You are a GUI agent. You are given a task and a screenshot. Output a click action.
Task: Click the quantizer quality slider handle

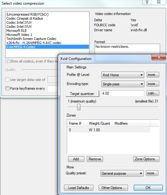[x=79, y=107]
